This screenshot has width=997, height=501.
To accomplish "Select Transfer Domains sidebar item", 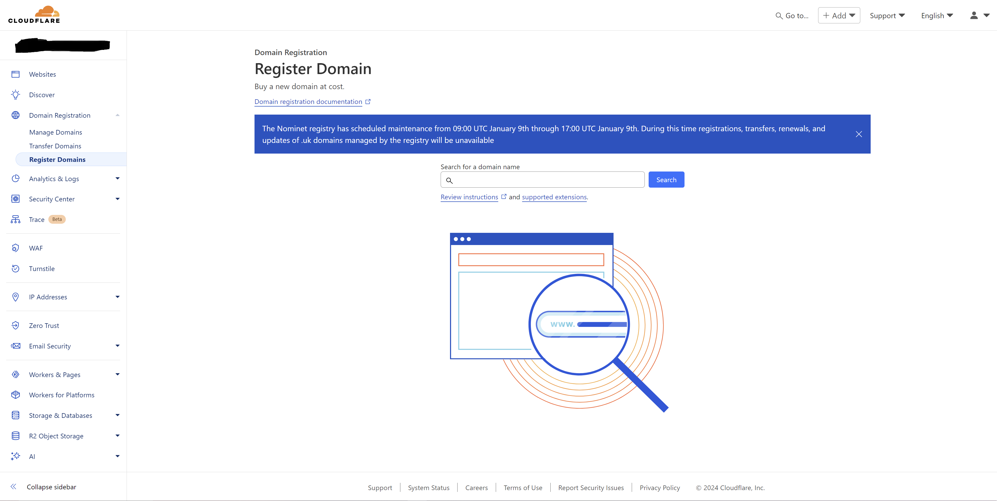I will [x=55, y=146].
